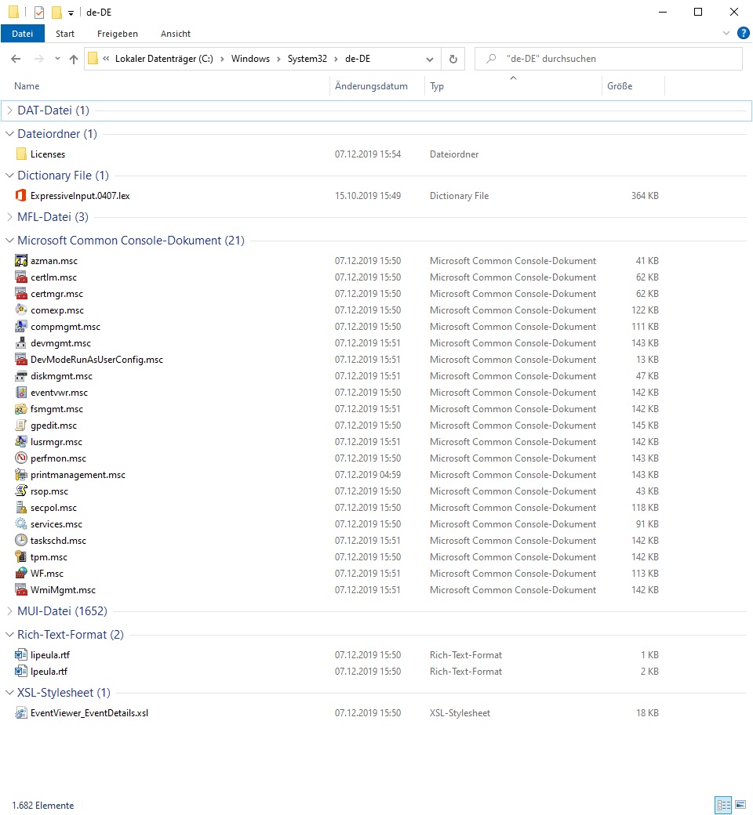Open quick access toolbar customize dropdown
The height and width of the screenshot is (815, 753).
[x=71, y=13]
